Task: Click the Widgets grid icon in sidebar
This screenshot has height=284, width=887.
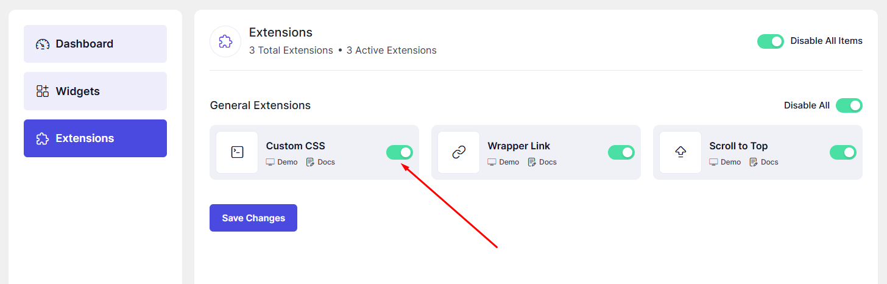Action: pyautogui.click(x=43, y=91)
